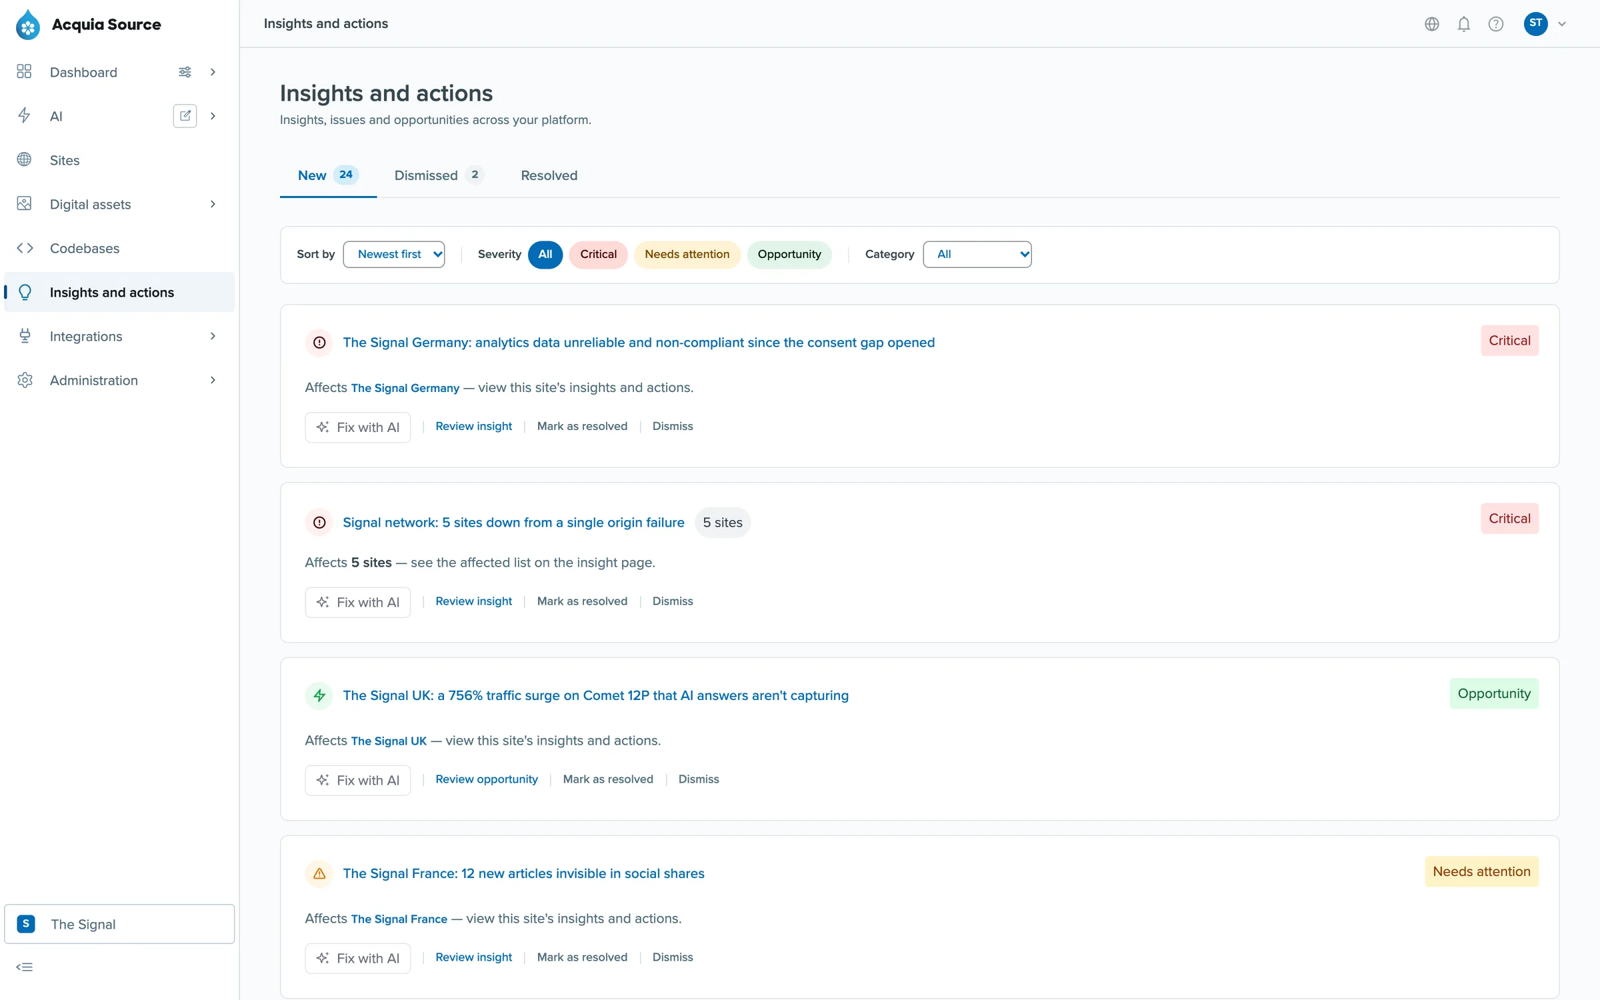Open the Dashboard customize sliders icon
The height and width of the screenshot is (1000, 1600).
[x=185, y=72]
